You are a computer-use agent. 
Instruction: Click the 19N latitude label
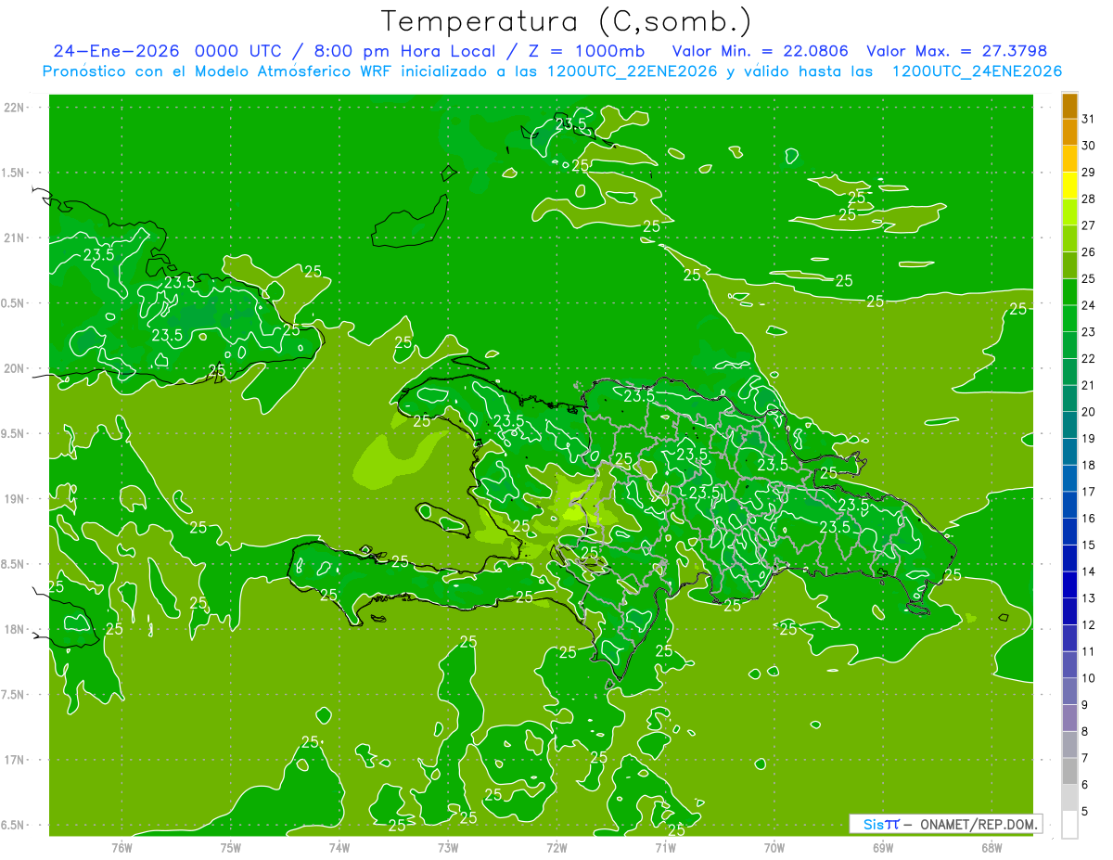[x=16, y=499]
